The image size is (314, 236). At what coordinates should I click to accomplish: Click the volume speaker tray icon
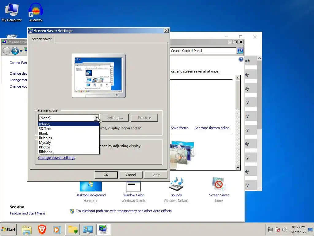click(285, 230)
